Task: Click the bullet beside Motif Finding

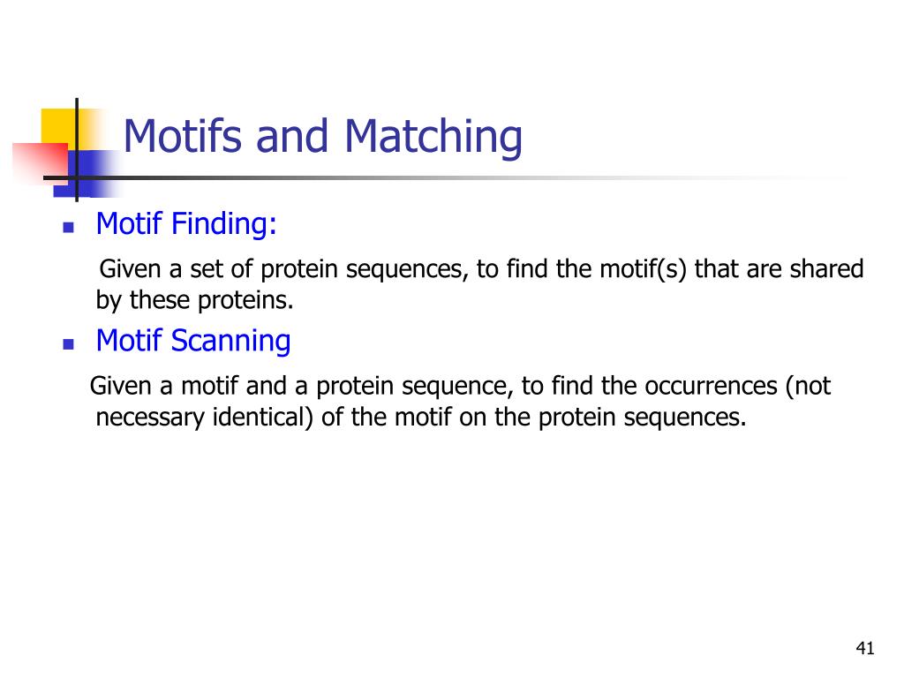Action: tap(69, 228)
